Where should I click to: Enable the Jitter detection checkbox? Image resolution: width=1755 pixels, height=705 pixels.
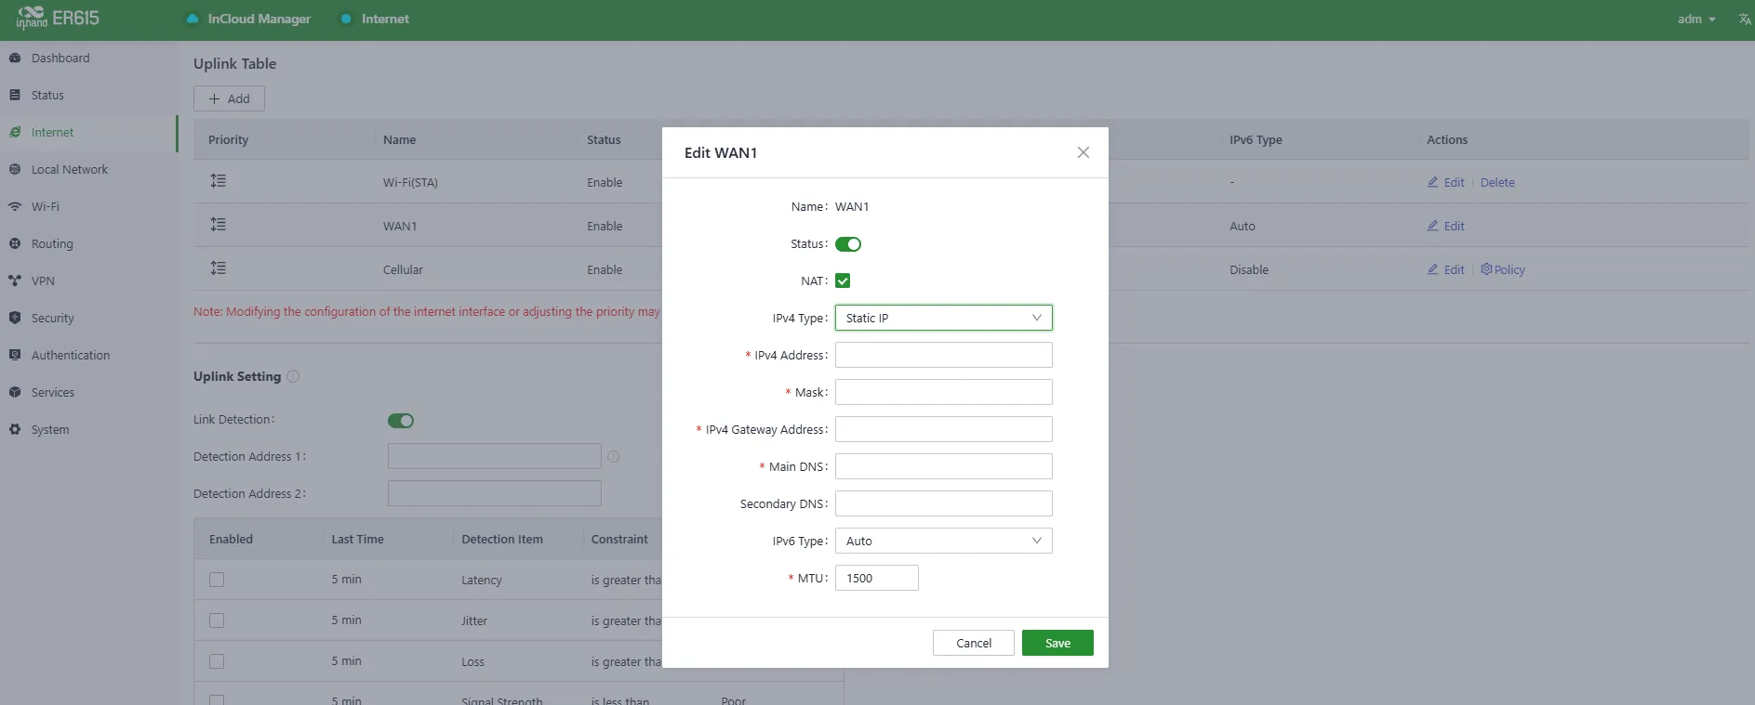point(217,620)
